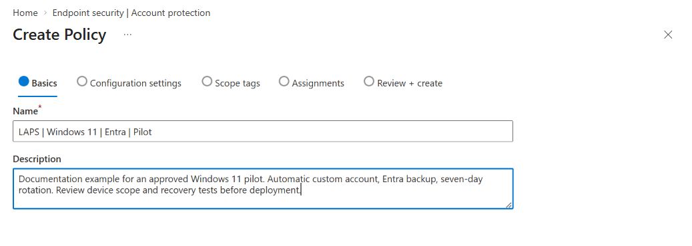This screenshot has height=246, width=692.
Task: Close the Create Policy pane
Action: click(x=668, y=35)
